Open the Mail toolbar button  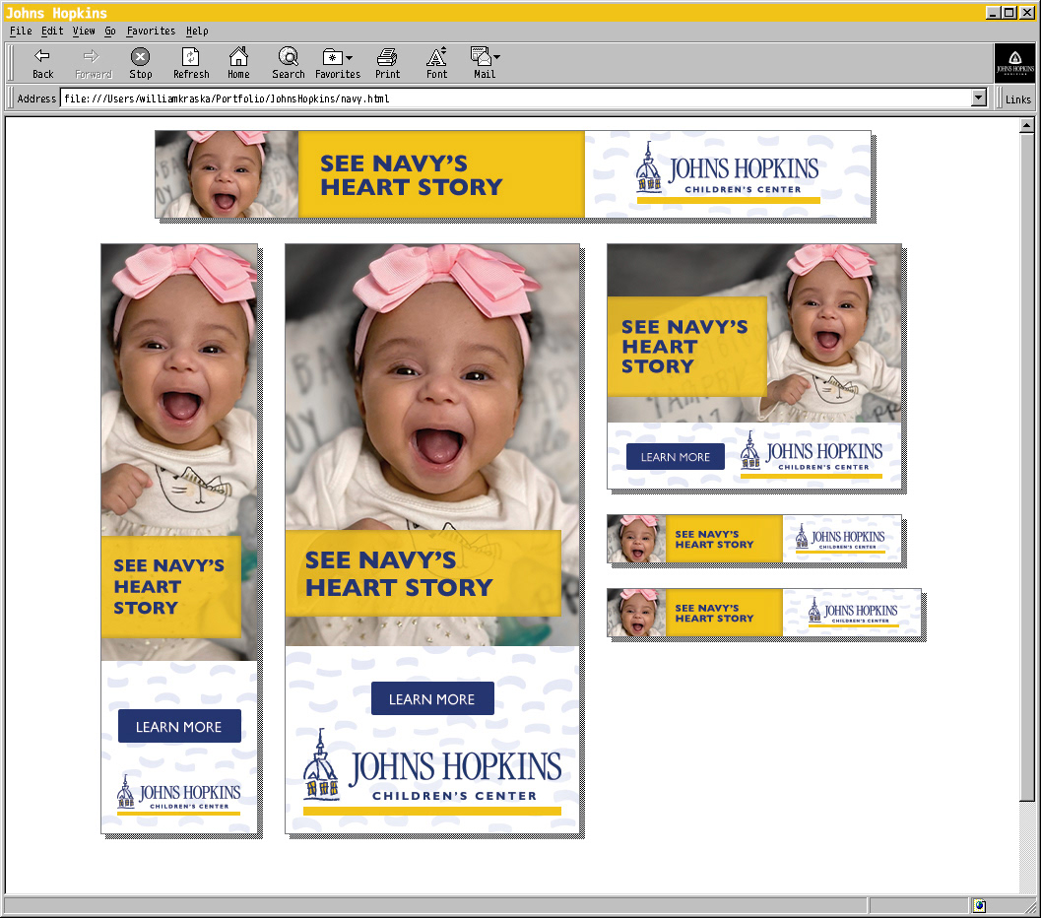coord(480,64)
